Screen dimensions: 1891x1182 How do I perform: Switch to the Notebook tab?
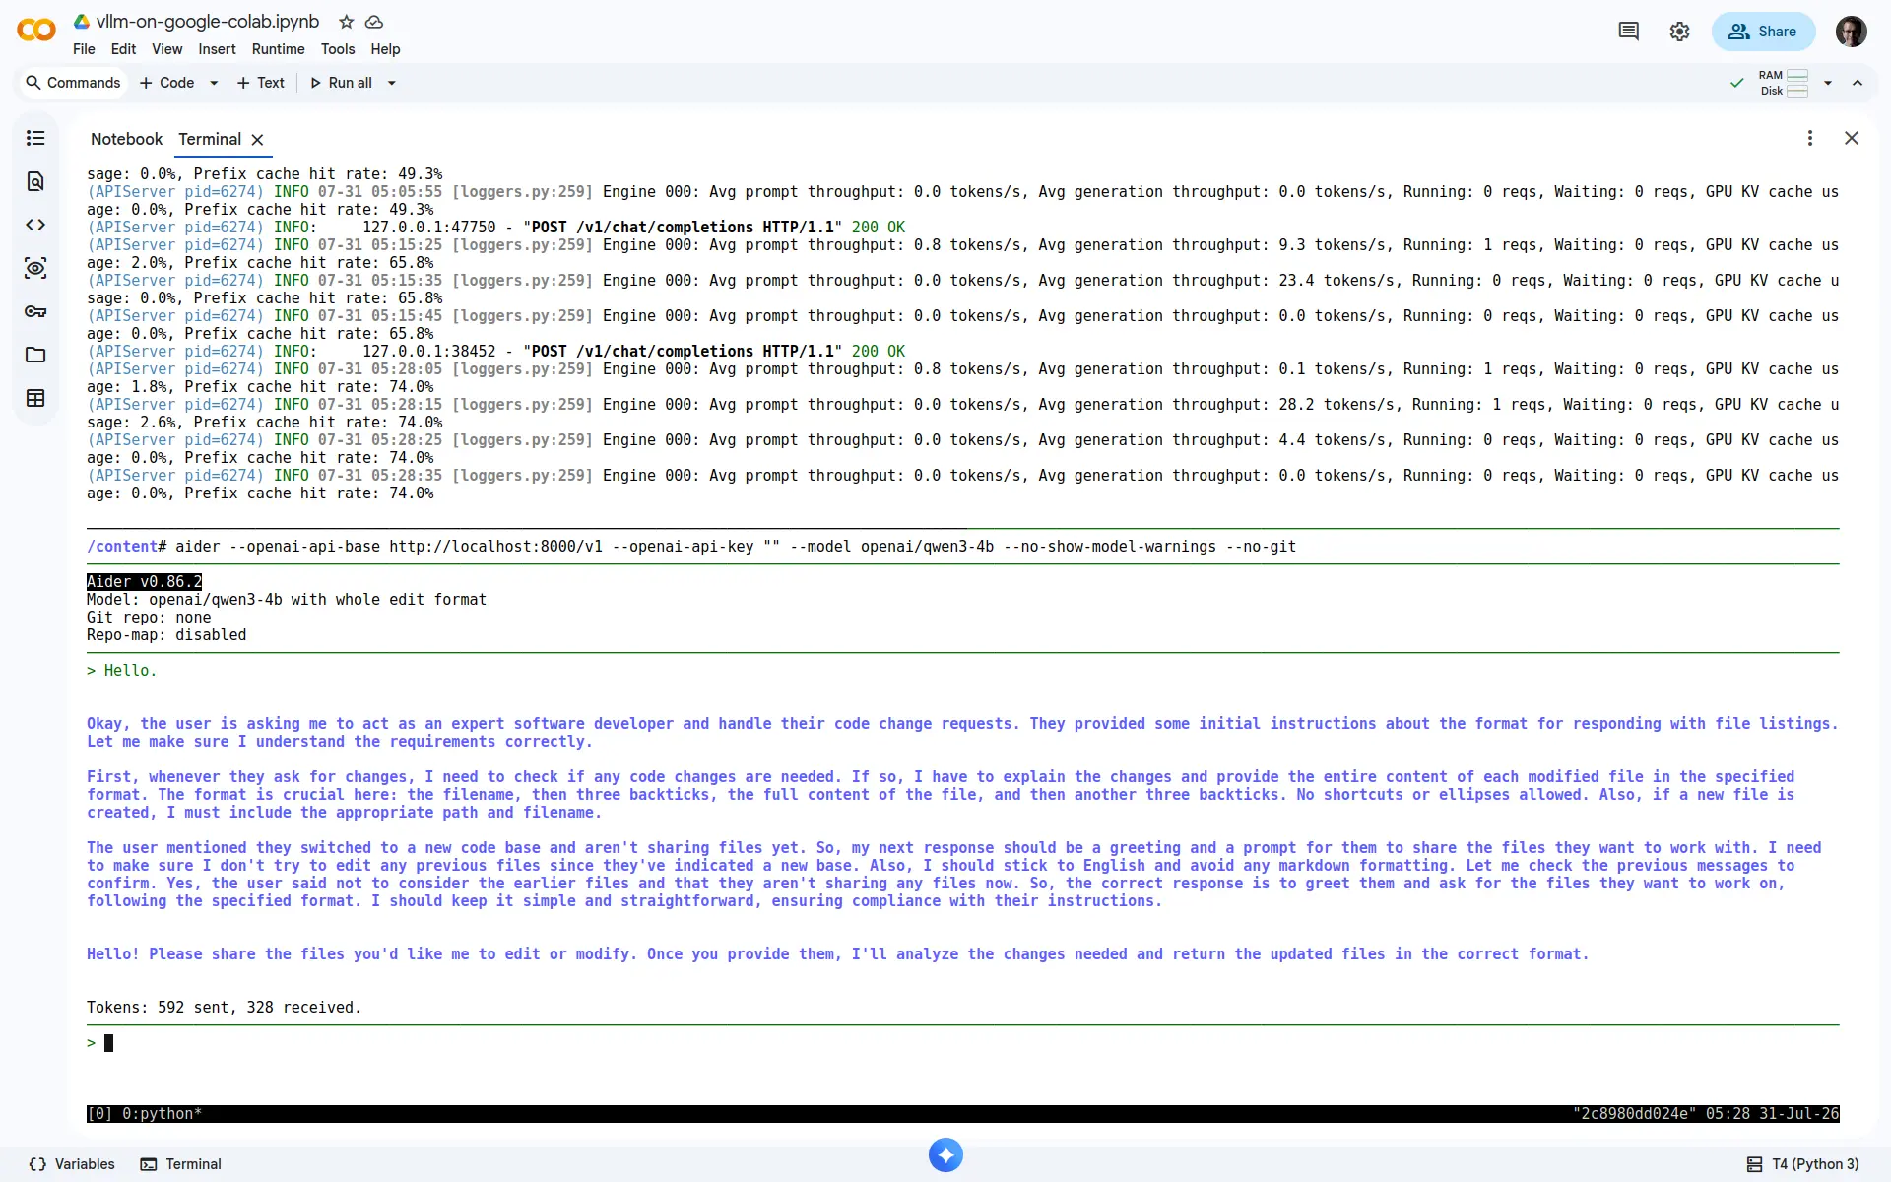126,140
